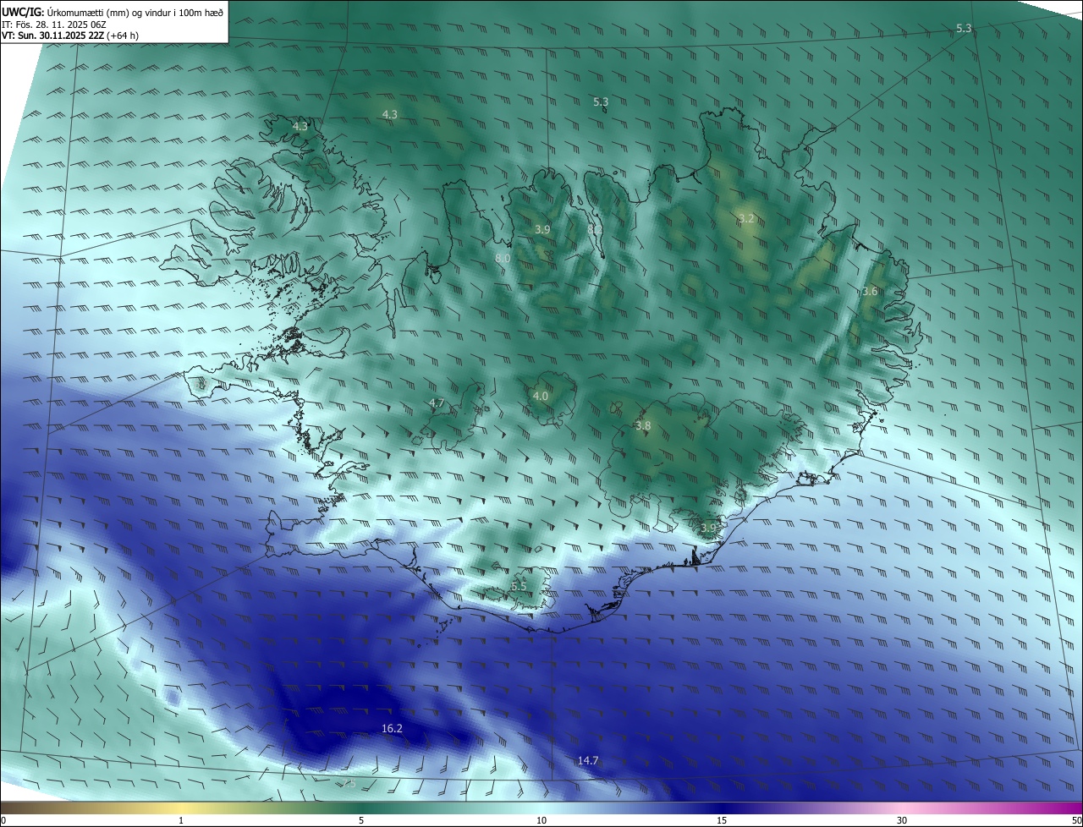Viewport: 1083px width, 827px height.
Task: Click the 14.7 precipitation value over the sea
Action: tap(588, 761)
